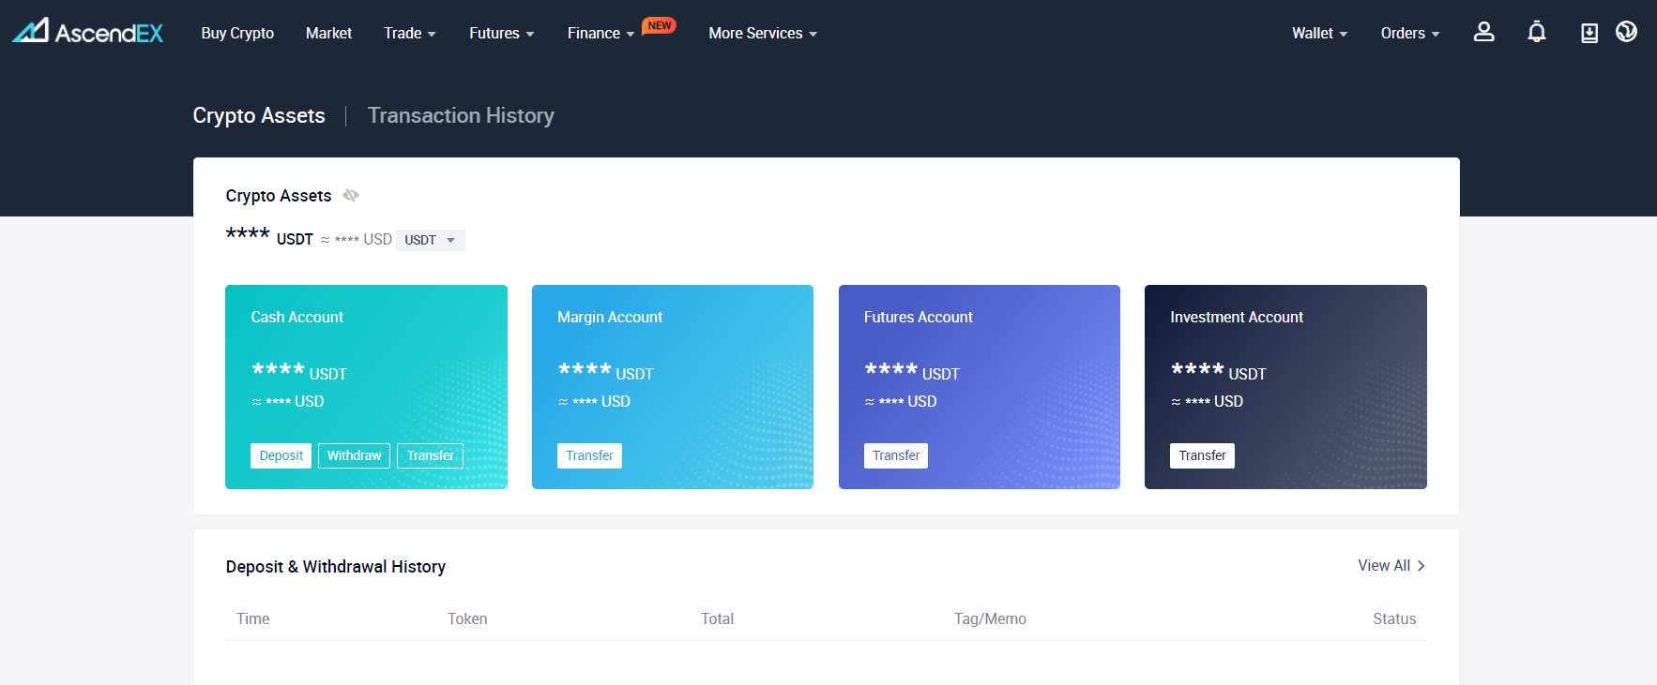The height and width of the screenshot is (685, 1657).
Task: Click the Deposit & Withdrawal History heading
Action: tap(336, 566)
